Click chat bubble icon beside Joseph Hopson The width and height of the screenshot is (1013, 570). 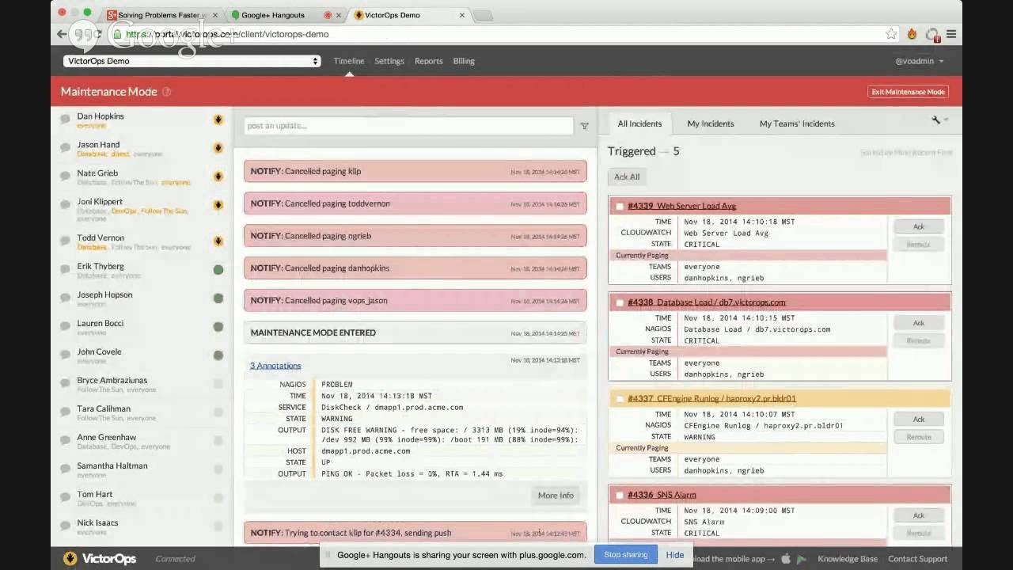click(66, 298)
